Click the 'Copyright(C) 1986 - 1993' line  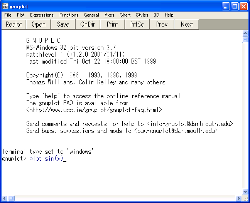[x=82, y=75]
